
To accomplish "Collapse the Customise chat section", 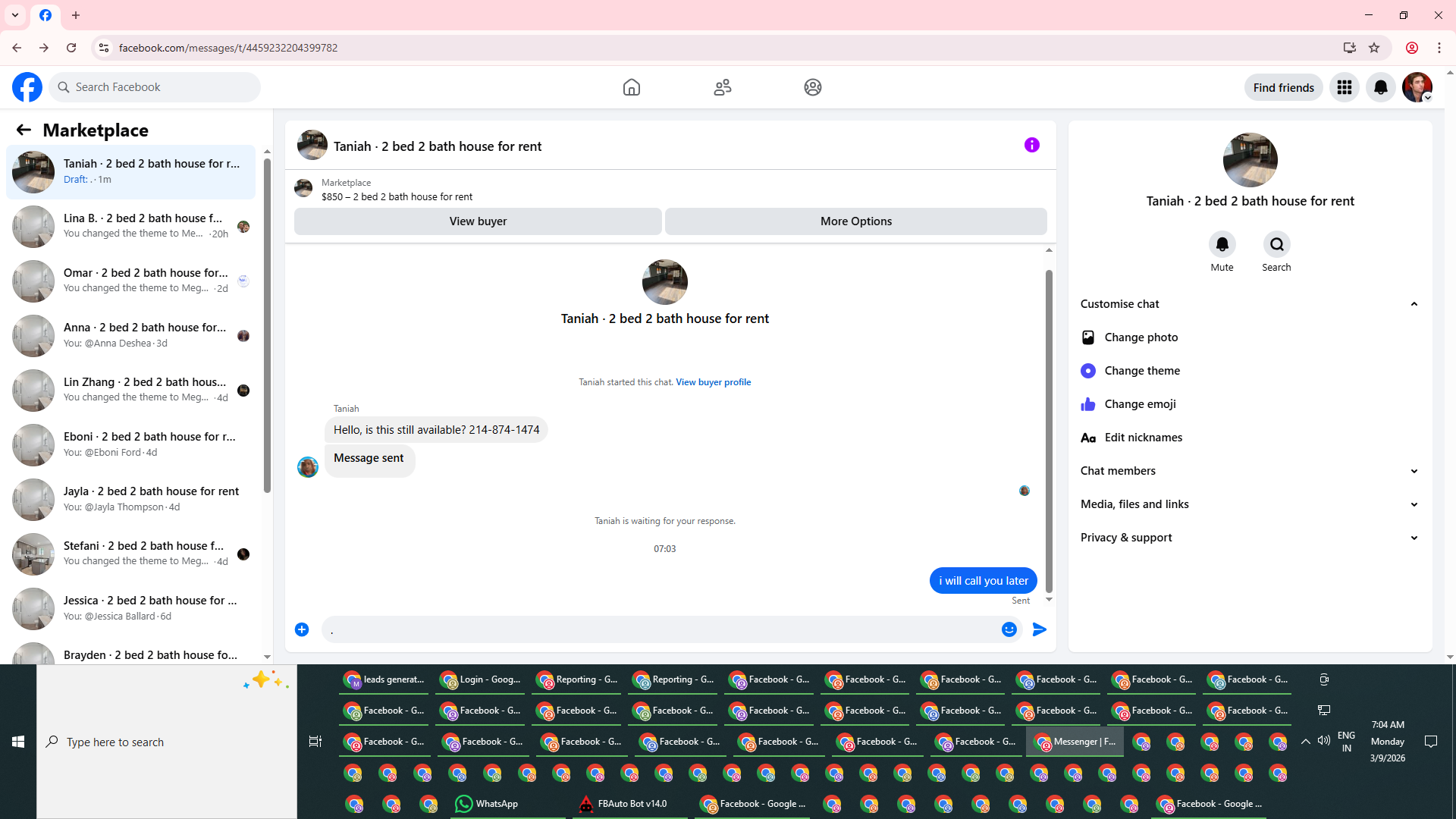I will tap(1414, 304).
